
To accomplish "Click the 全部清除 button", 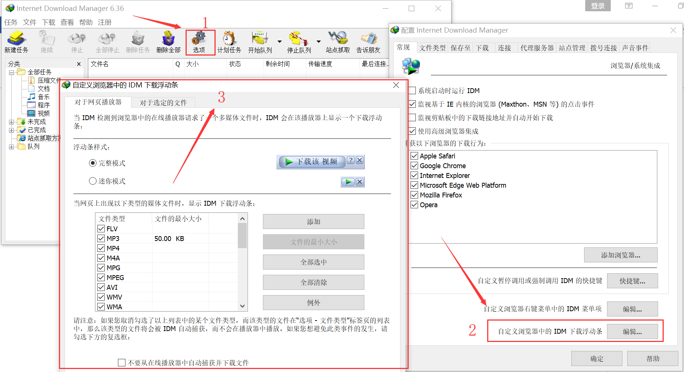I will [314, 282].
